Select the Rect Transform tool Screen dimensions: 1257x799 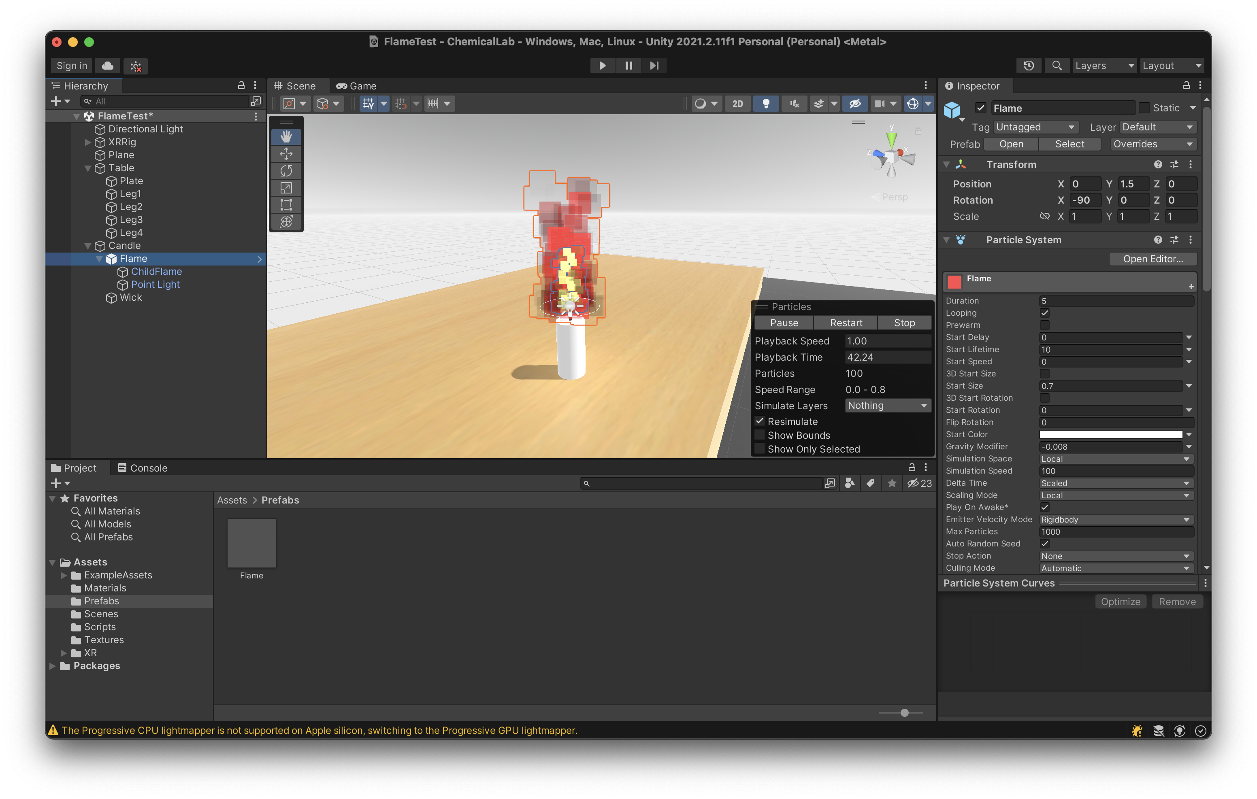point(286,204)
